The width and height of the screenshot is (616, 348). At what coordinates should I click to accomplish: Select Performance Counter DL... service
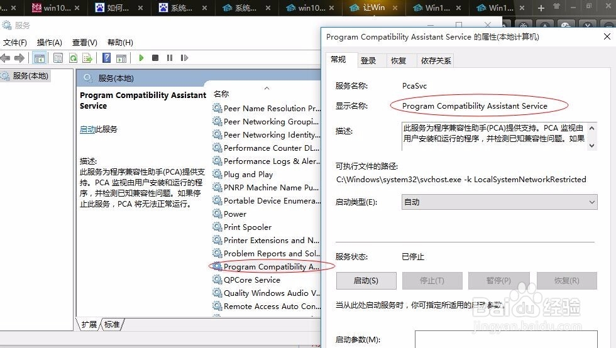point(267,148)
